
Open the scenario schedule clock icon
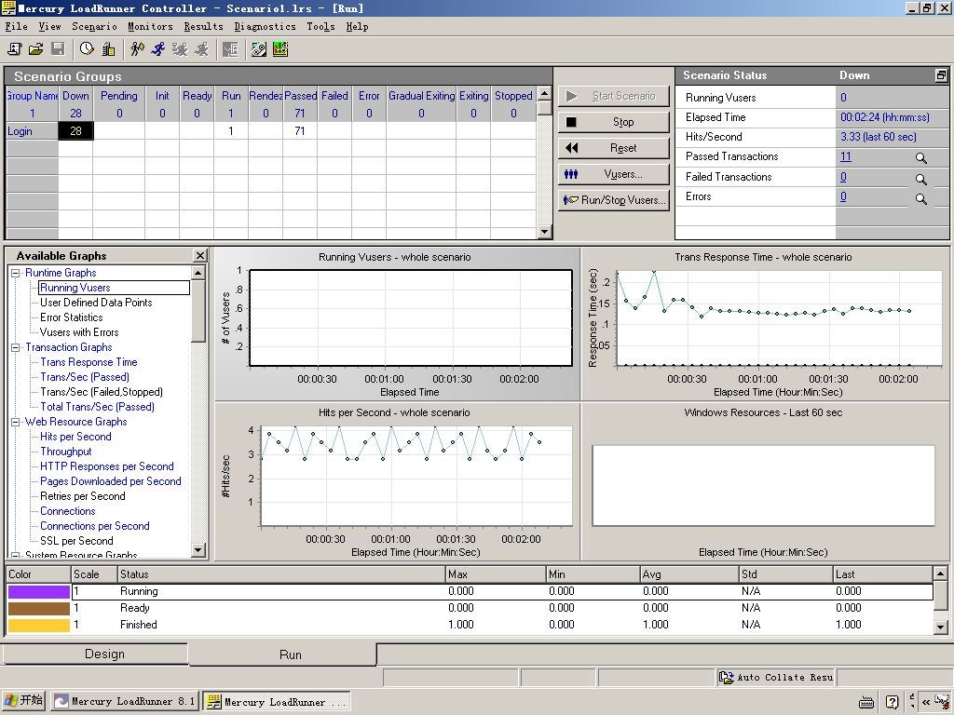pos(87,49)
